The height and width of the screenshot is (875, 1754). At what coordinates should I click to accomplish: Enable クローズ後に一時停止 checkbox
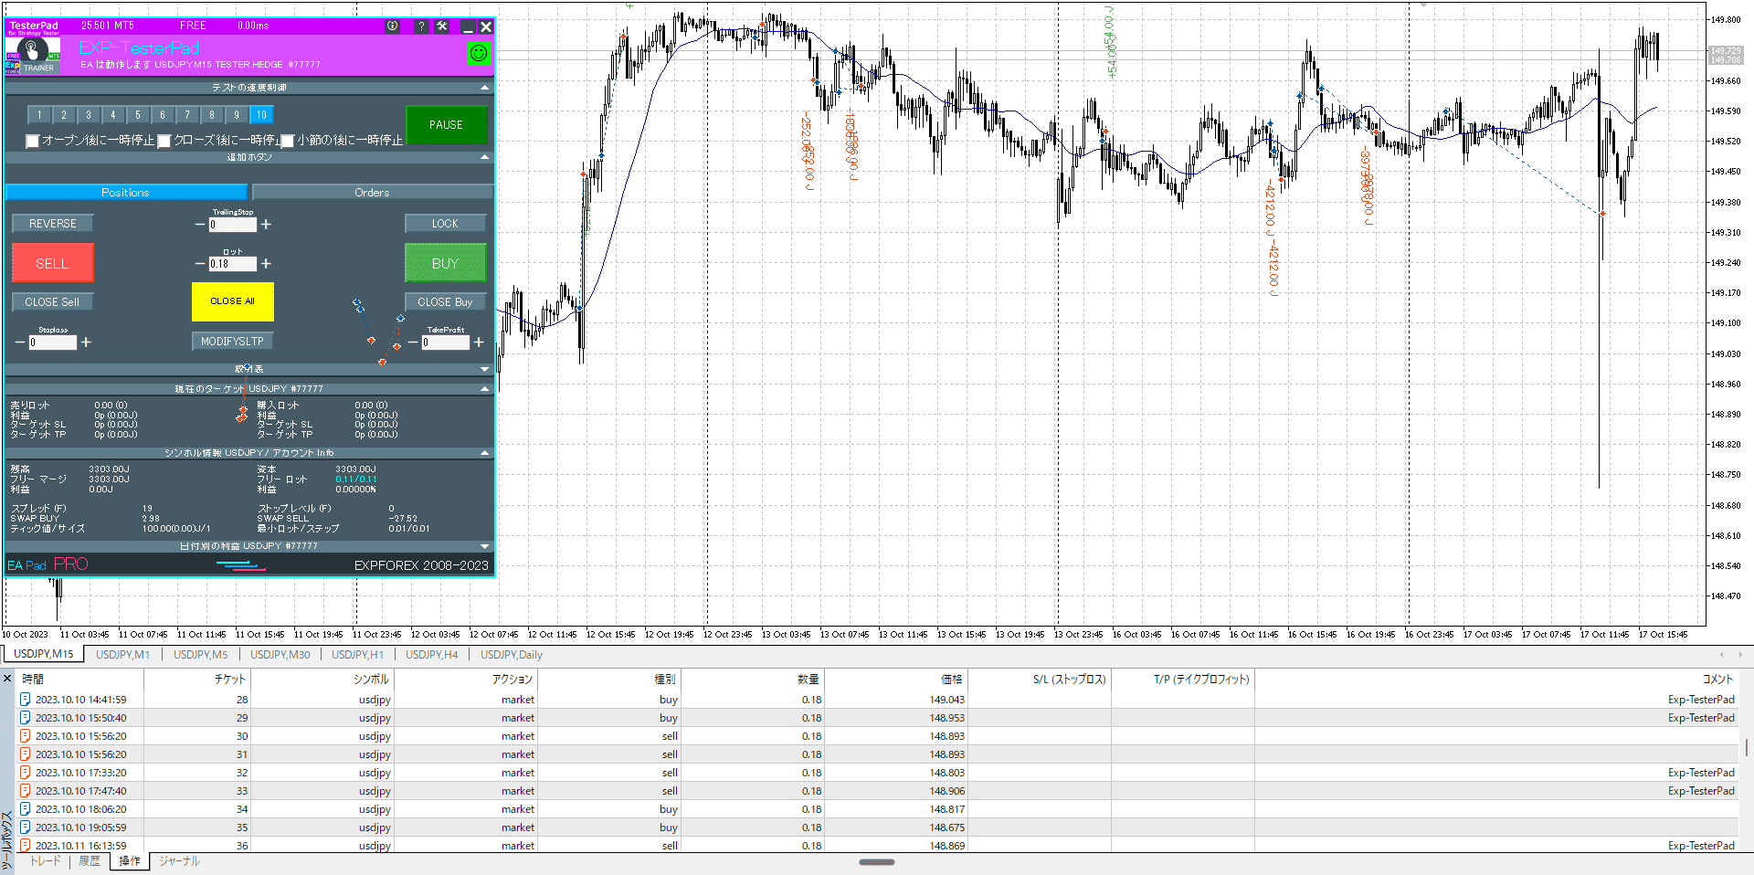click(164, 141)
